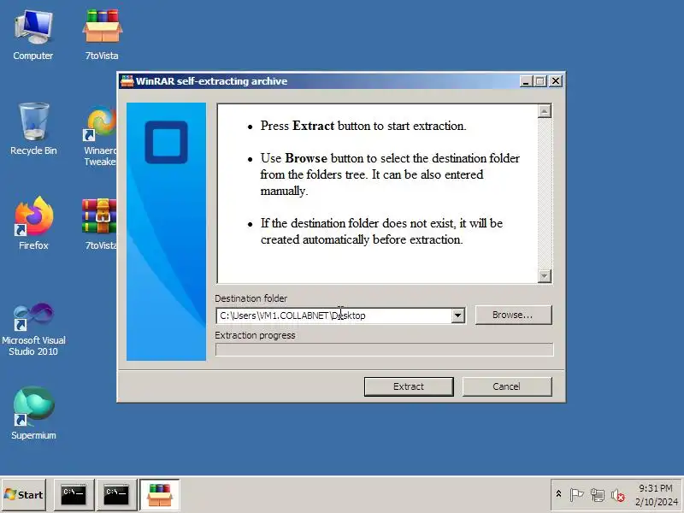The height and width of the screenshot is (513, 684).
Task: Select the Winaero Tweaker shortcut icon
Action: (x=100, y=135)
